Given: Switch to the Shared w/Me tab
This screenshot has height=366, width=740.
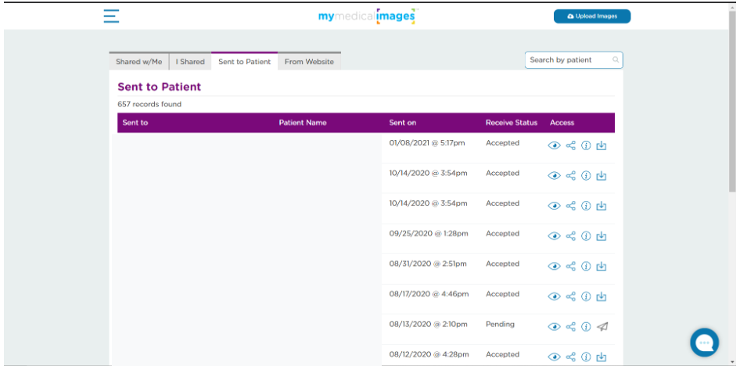Looking at the screenshot, I should pyautogui.click(x=138, y=61).
